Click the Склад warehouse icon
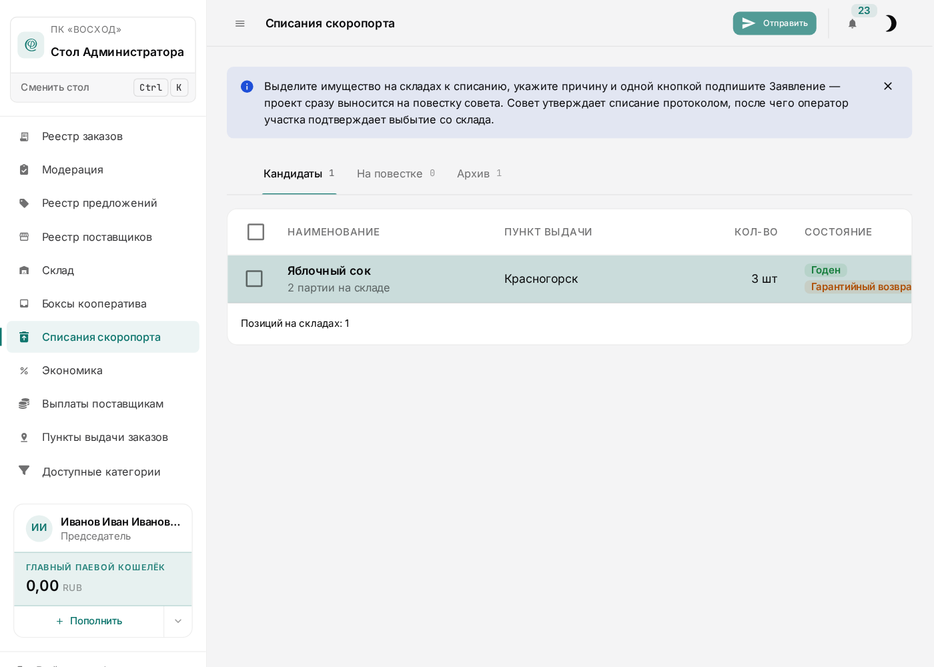Image resolution: width=934 pixels, height=667 pixels. pos(24,270)
